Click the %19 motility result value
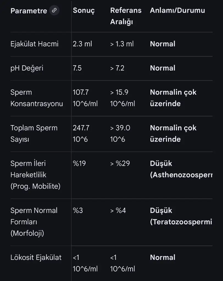Image resolution: width=223 pixels, height=281 pixels. (x=79, y=164)
